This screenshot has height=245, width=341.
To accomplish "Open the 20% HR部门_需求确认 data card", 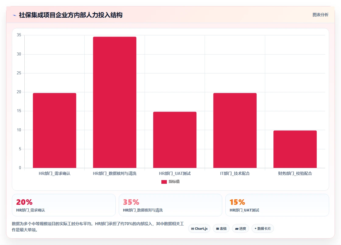I will 64,205.
